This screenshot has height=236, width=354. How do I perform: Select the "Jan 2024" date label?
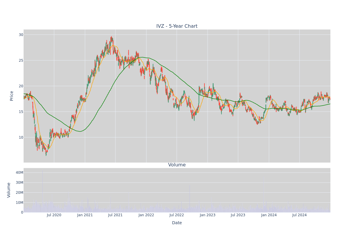pos(269,215)
